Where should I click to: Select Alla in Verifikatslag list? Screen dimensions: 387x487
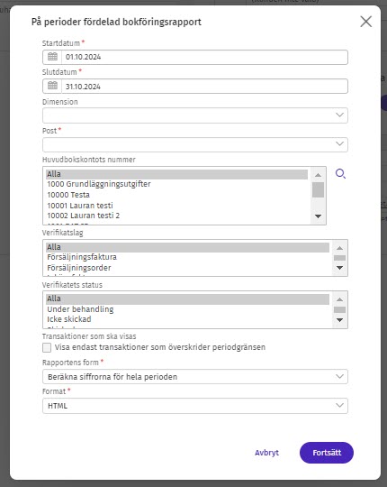click(187, 247)
